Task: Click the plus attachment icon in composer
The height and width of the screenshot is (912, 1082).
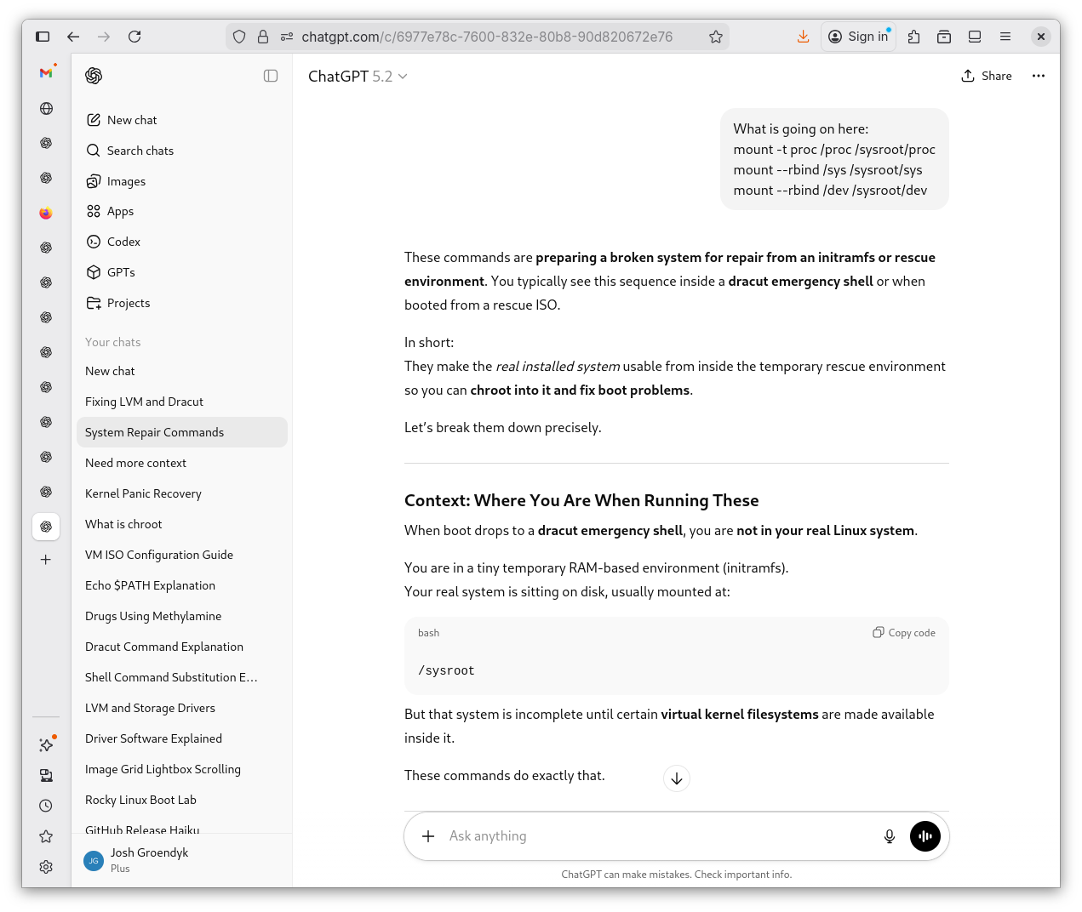Action: pos(428,836)
